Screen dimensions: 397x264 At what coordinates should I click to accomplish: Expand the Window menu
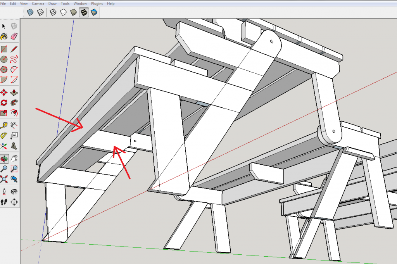click(80, 3)
